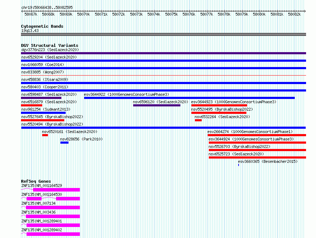This screenshot has width=316, height=238.
Task: Click the red nsv5520495 bar
Action: [x=219, y=113]
